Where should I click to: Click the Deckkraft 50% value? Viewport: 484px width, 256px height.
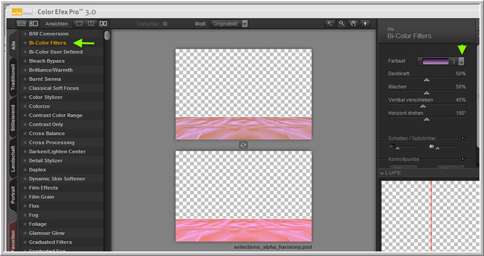pos(461,74)
